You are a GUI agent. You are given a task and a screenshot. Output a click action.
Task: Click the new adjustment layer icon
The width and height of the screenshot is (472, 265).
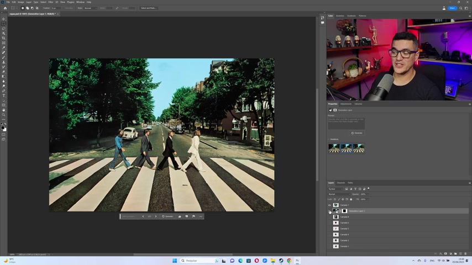point(450,253)
